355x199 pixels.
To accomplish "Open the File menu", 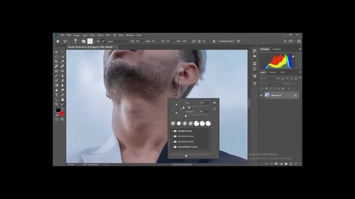I will point(63,35).
